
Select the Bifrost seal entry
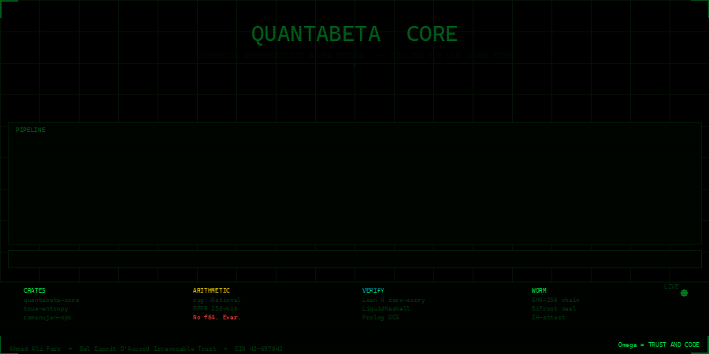[x=554, y=309]
